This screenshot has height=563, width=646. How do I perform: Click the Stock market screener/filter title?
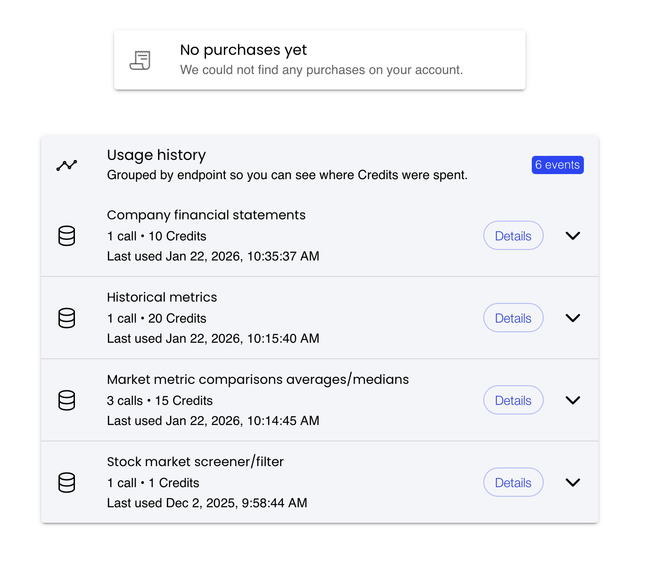click(195, 462)
